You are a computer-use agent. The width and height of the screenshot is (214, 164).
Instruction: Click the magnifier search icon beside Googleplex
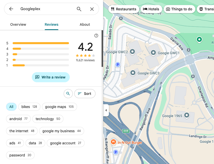point(79,9)
